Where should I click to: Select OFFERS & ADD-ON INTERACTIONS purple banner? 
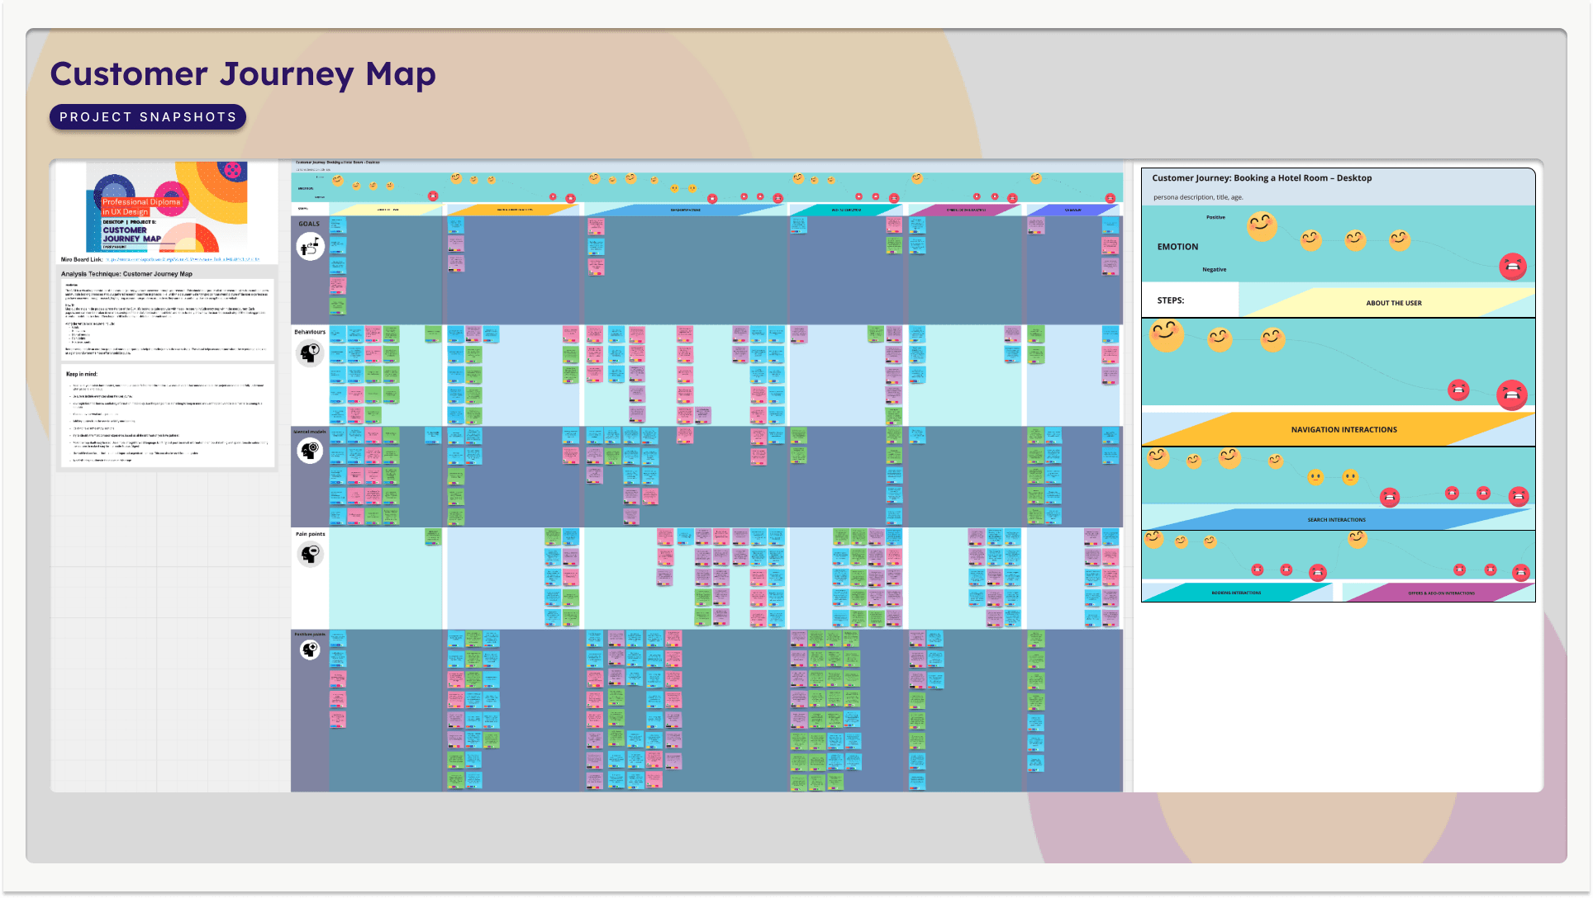click(x=1441, y=593)
